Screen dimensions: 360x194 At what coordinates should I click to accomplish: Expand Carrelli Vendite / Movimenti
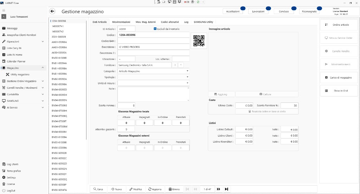tap(43, 88)
